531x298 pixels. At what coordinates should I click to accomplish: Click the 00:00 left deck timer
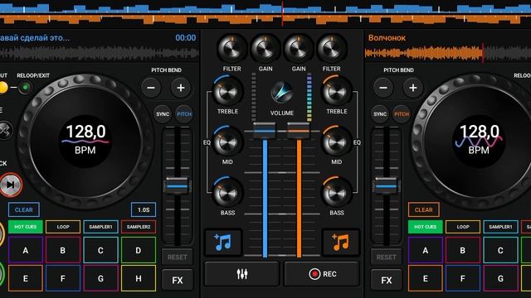point(185,38)
